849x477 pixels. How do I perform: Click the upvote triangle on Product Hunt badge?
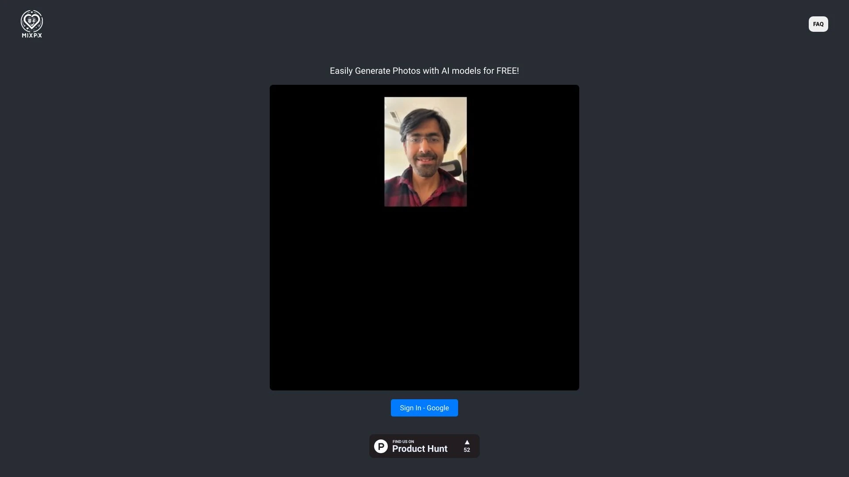[467, 443]
